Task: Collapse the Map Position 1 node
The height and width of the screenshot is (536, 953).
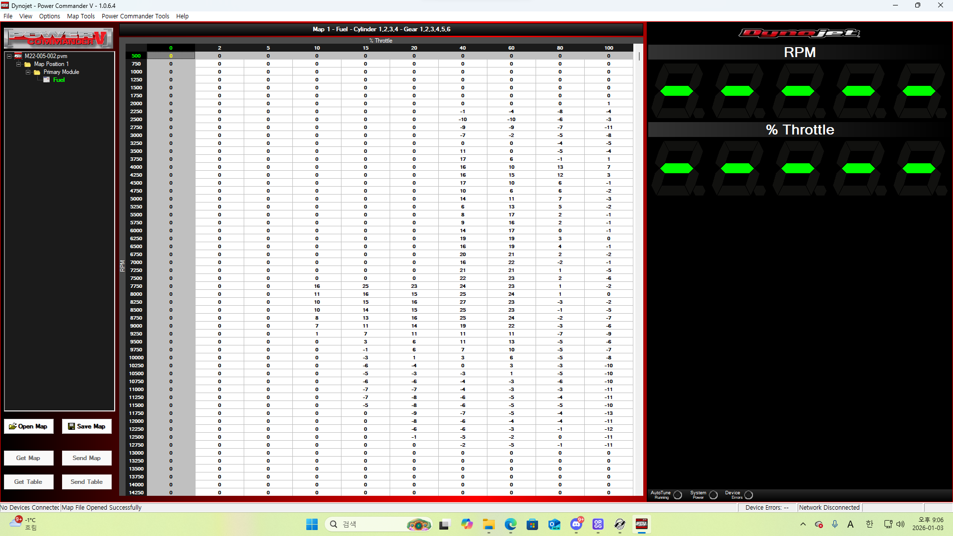Action: click(19, 64)
